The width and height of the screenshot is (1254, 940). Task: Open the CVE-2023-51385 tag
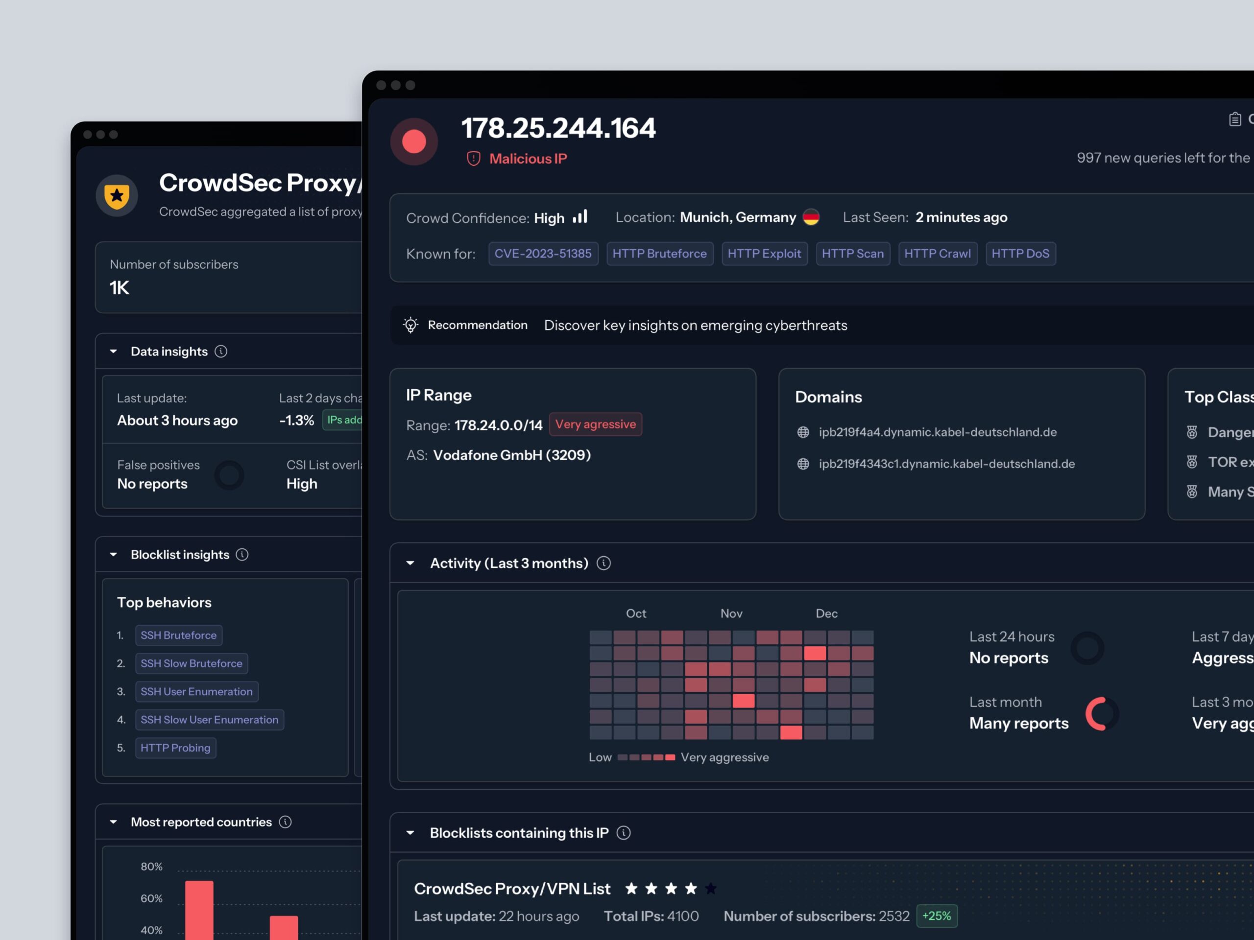tap(543, 254)
